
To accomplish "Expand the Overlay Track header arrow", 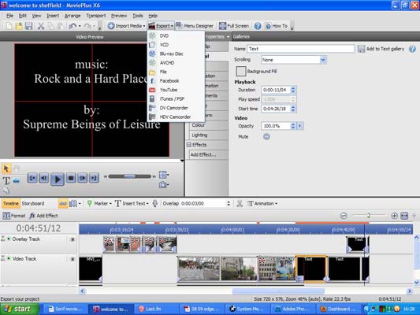I will 3,239.
